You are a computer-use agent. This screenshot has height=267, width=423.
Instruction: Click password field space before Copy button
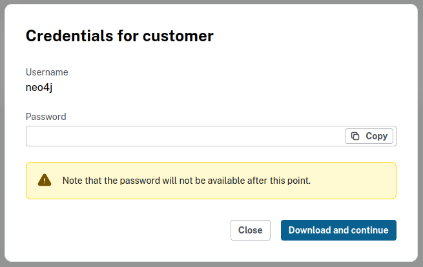point(301,136)
